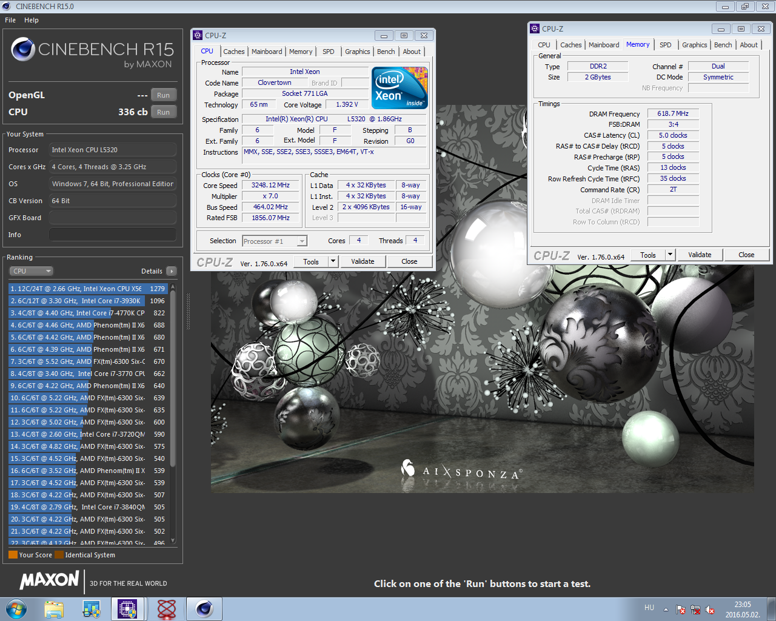Switch to Memory tab in the CPU-tab CPU-Z window

[301, 52]
